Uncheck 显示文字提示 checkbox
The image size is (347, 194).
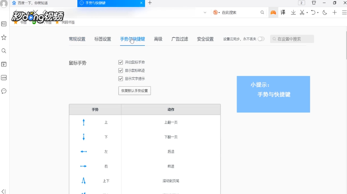121,79
